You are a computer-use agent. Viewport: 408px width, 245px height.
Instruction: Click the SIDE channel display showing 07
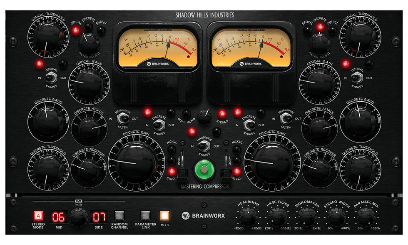99,217
